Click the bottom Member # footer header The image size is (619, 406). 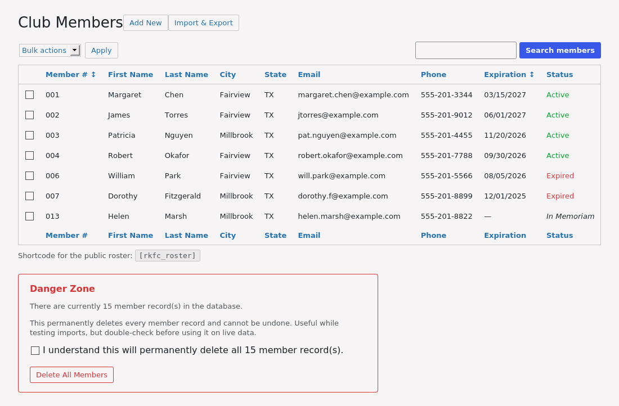pos(66,235)
